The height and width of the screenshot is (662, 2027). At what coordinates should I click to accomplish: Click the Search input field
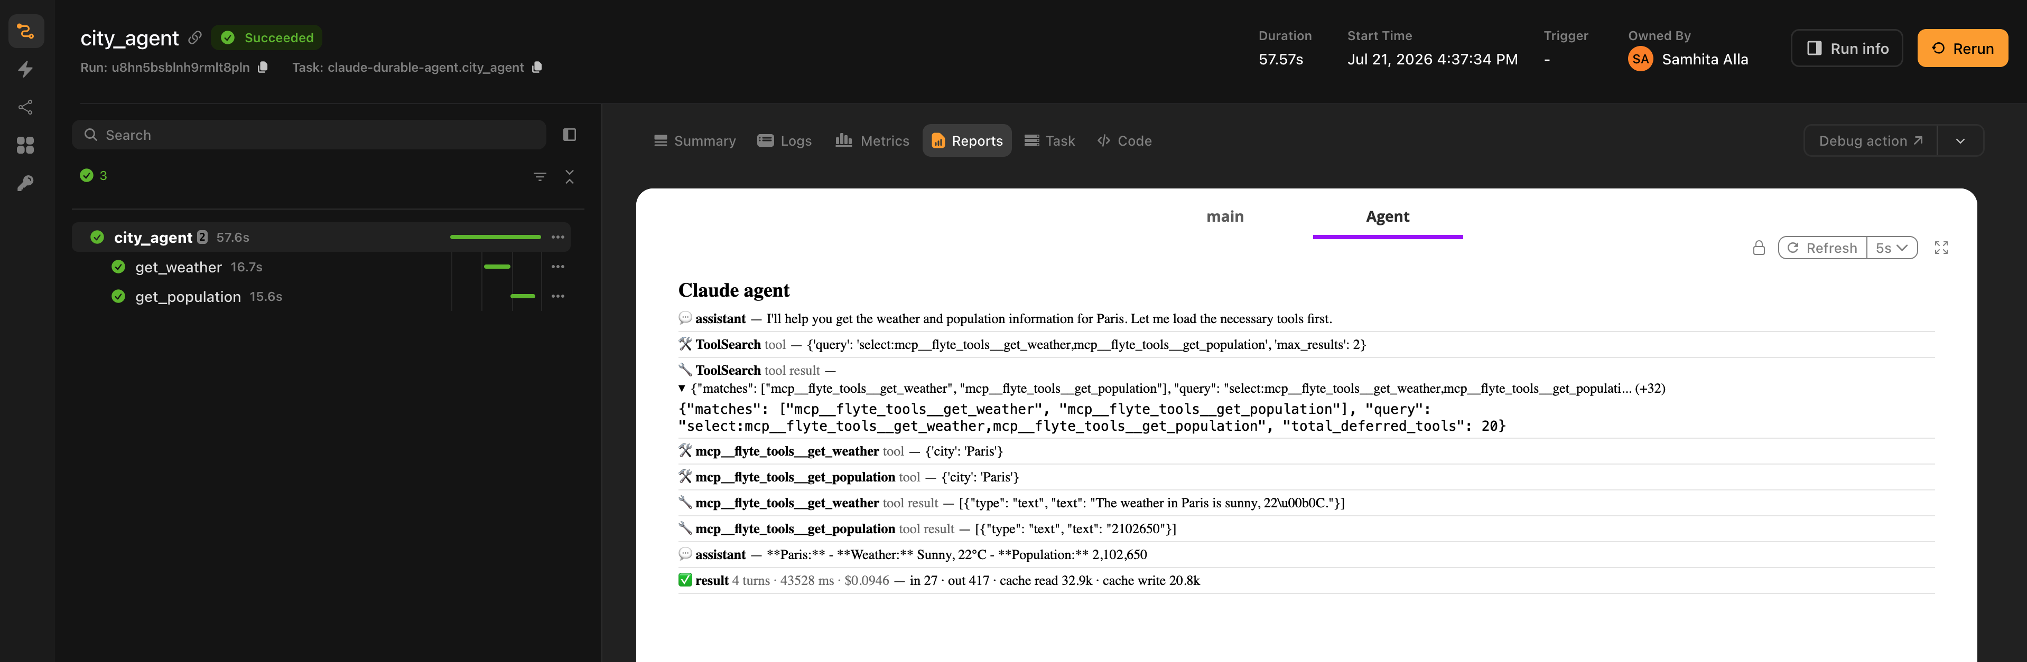coord(309,135)
